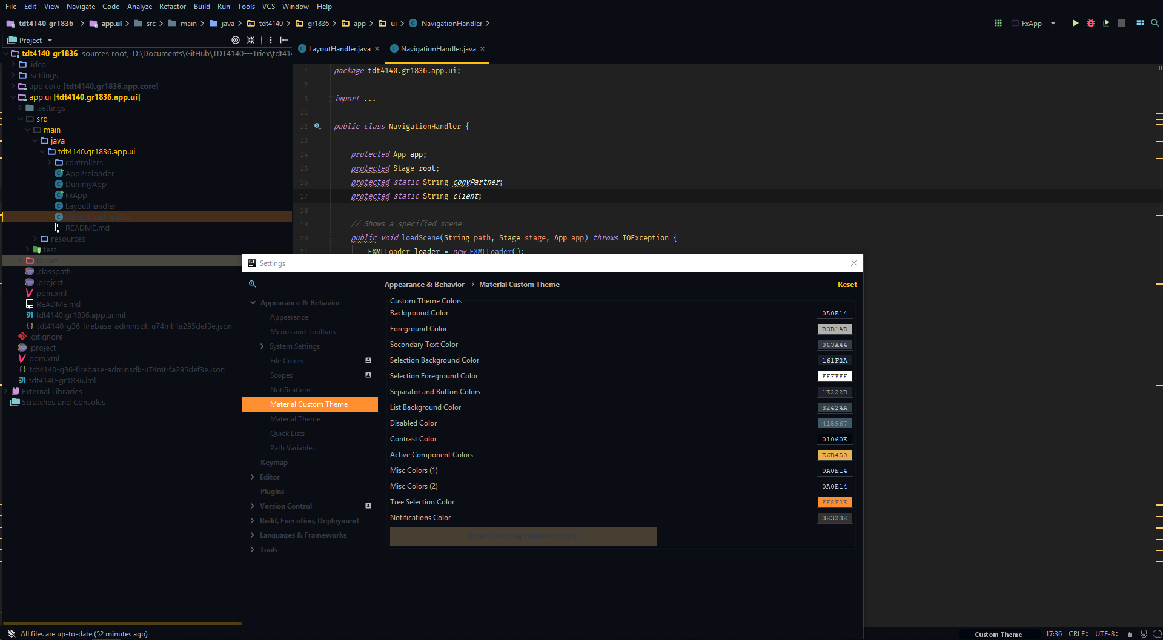This screenshot has height=640, width=1163.
Task: Open Search Everywhere magnifier icon
Action: (x=1155, y=23)
